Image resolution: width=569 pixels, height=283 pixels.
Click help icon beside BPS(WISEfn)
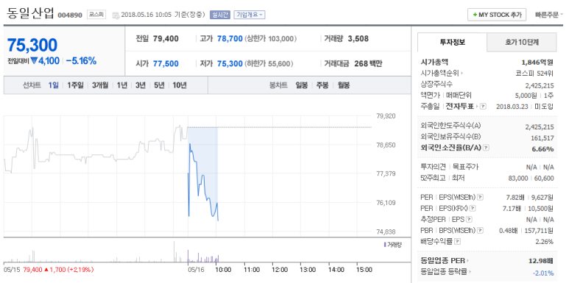pos(481,231)
